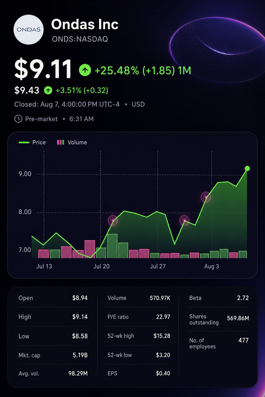The image size is (265, 397).
Task: Click the 6:31 AM time
Action: pyautogui.click(x=82, y=119)
